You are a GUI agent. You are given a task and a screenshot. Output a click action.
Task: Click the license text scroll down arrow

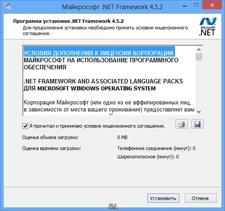199,112
